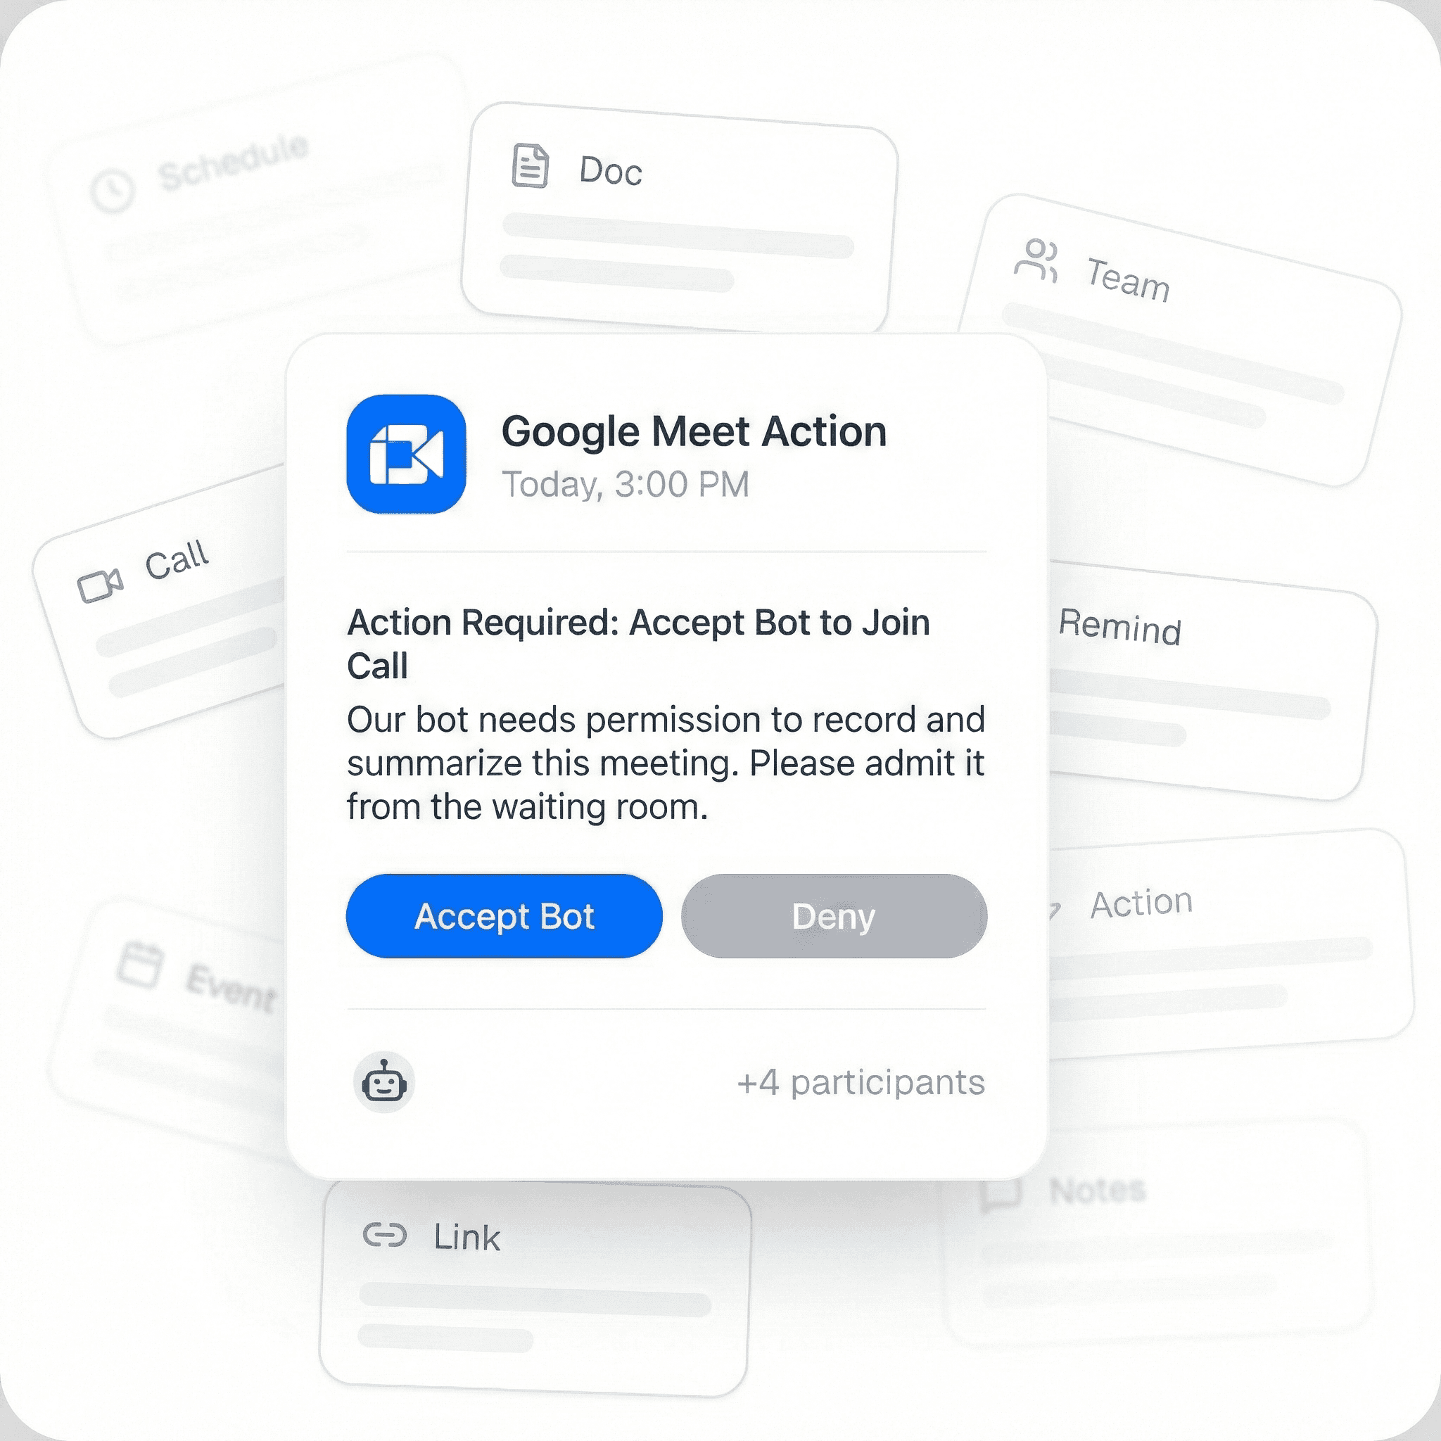Click the clock icon on Schedule card

[x=113, y=190]
